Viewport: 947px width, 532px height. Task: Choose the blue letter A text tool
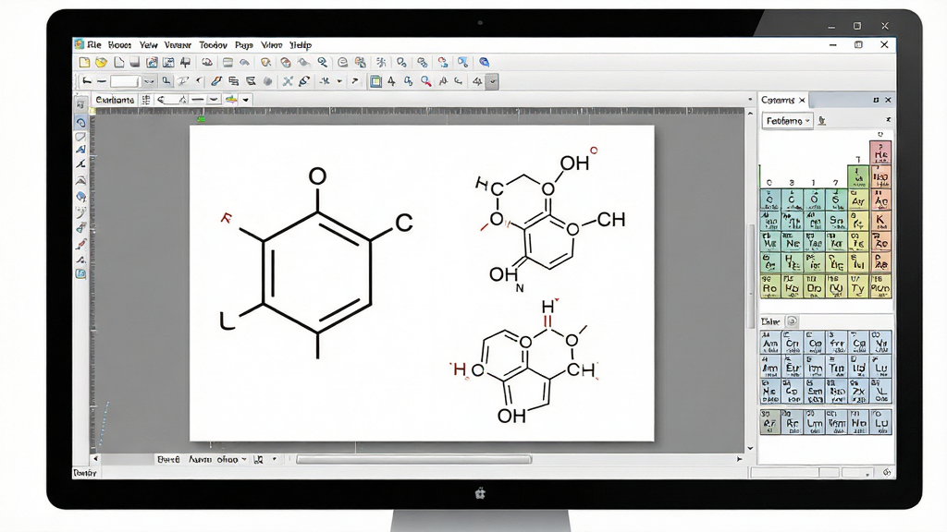(x=81, y=150)
